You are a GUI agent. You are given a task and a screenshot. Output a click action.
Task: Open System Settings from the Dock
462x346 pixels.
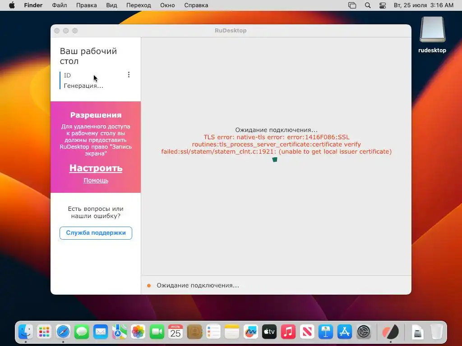click(364, 332)
